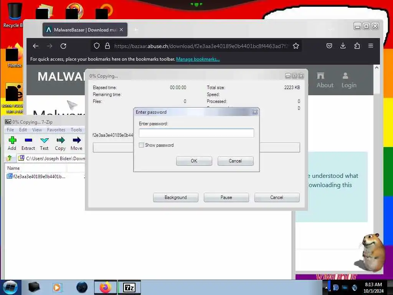The width and height of the screenshot is (393, 295).
Task: Click the Firefox forward arrow
Action: point(50,46)
